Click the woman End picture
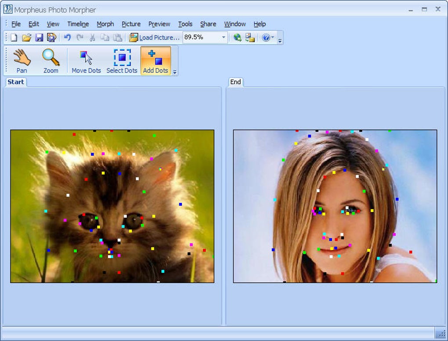The height and width of the screenshot is (341, 448). 335,206
